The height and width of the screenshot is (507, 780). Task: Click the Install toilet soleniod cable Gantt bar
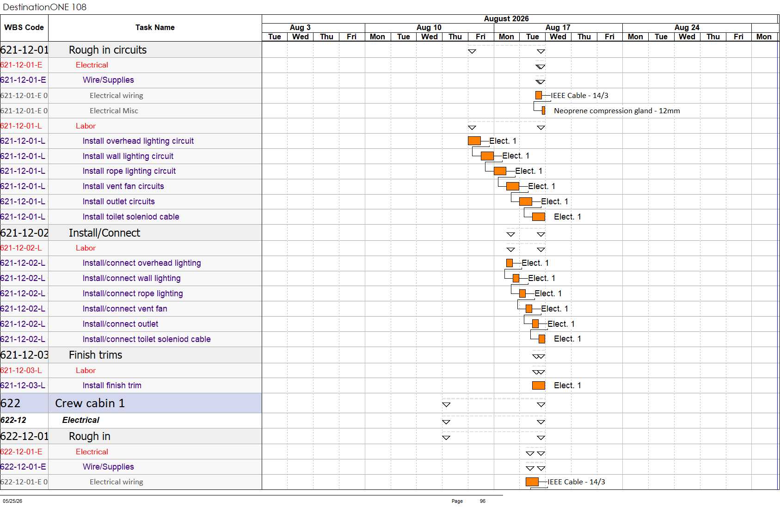pyautogui.click(x=539, y=217)
